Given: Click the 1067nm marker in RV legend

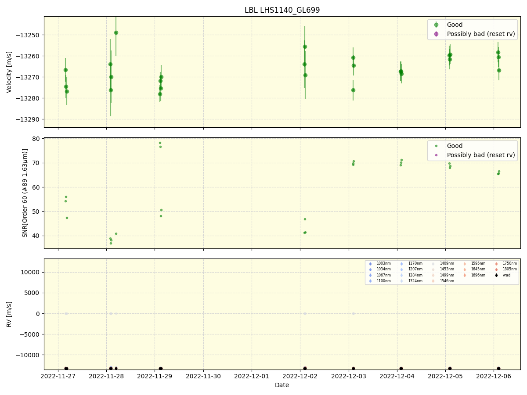Looking at the screenshot, I should tap(370, 275).
